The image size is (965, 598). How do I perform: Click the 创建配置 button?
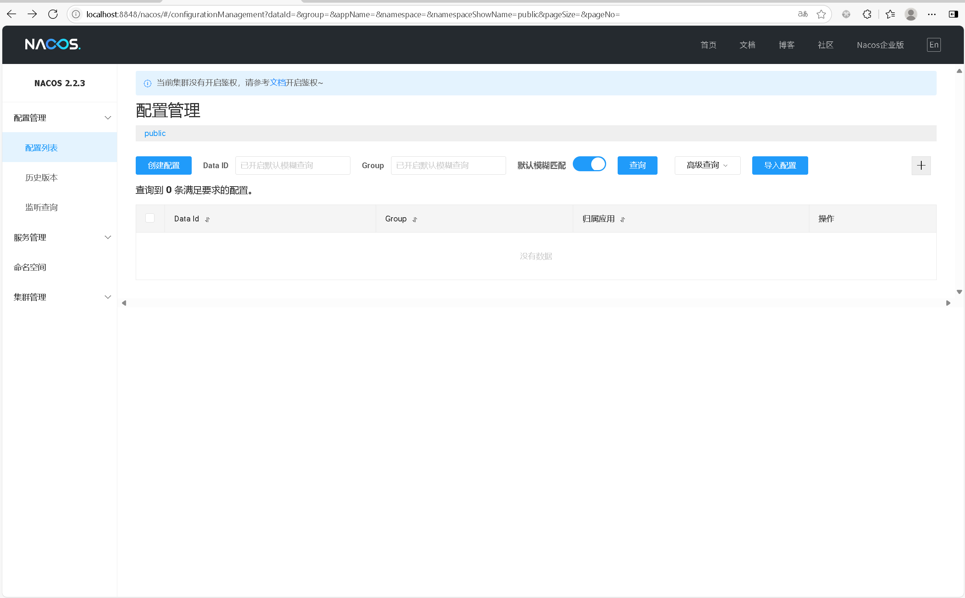click(163, 165)
